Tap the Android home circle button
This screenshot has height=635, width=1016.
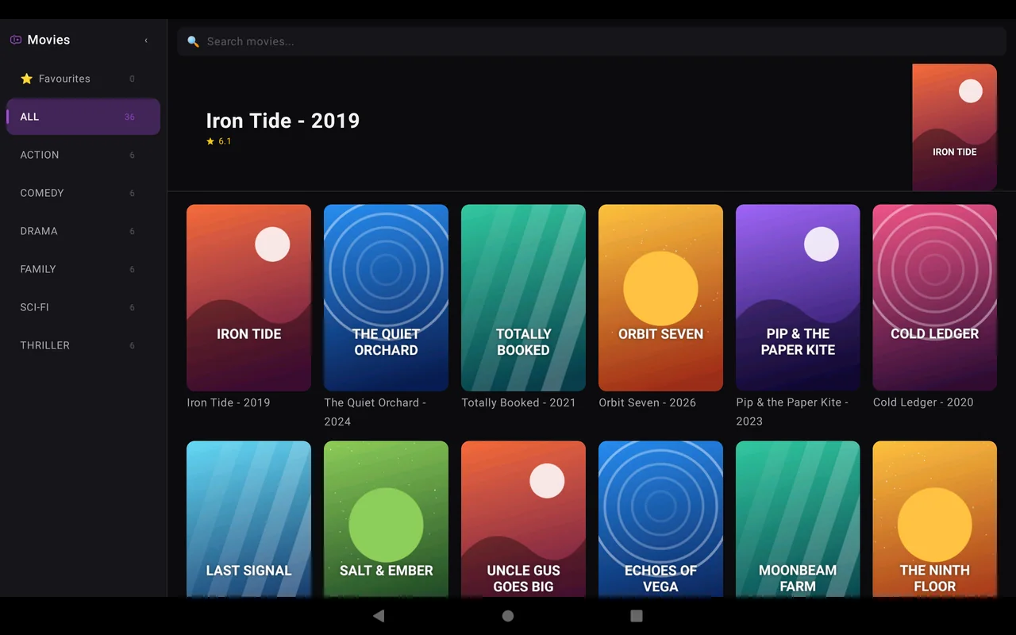(508, 616)
